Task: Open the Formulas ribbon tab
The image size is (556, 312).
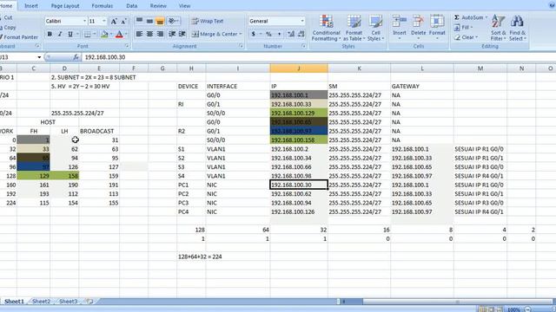Action: [x=103, y=6]
